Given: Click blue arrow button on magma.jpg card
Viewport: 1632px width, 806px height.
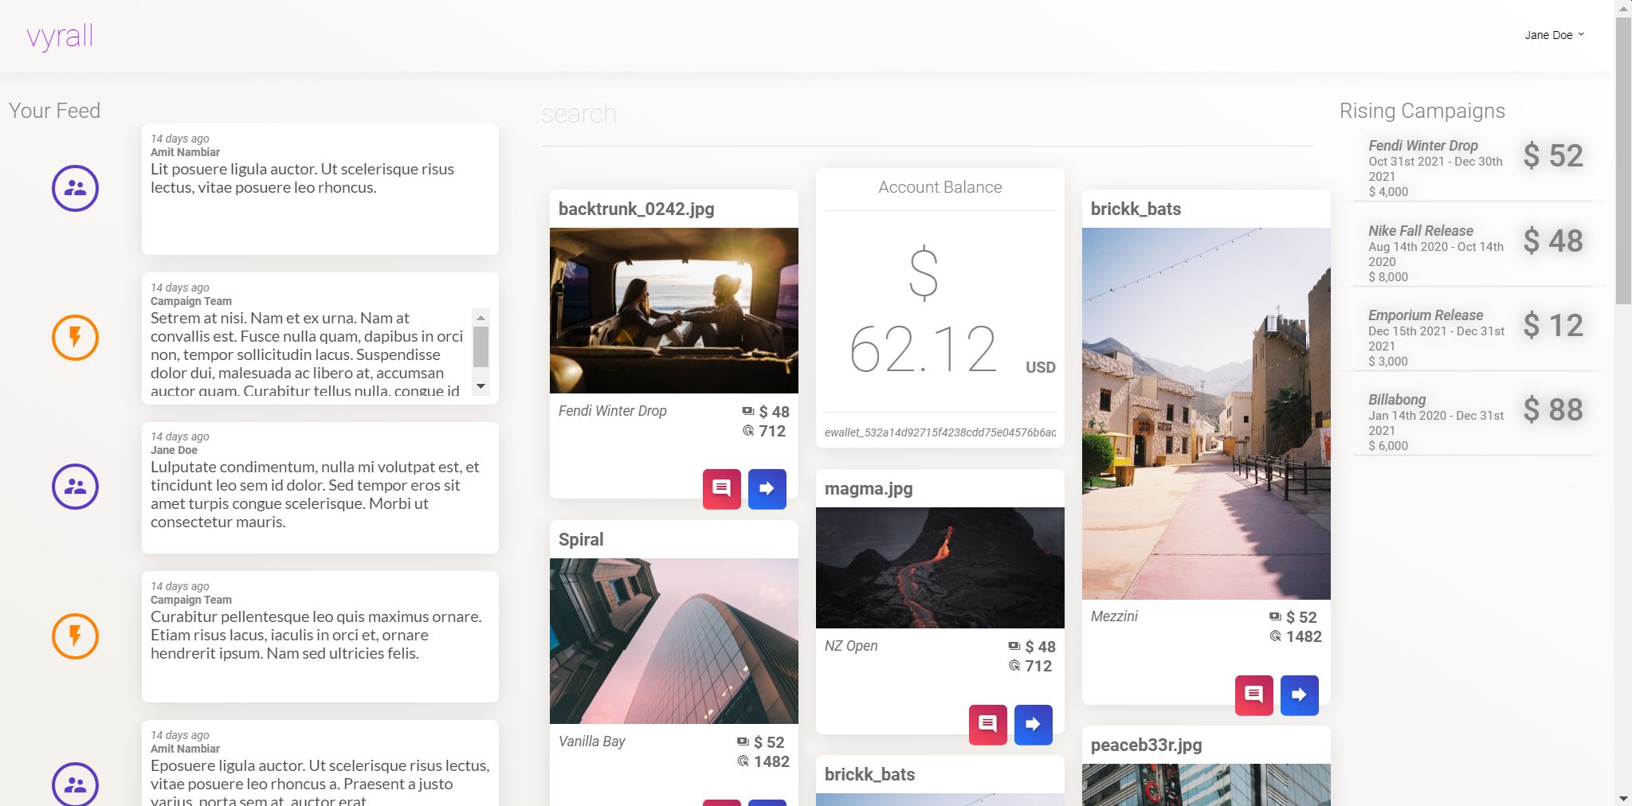Looking at the screenshot, I should coord(1034,725).
